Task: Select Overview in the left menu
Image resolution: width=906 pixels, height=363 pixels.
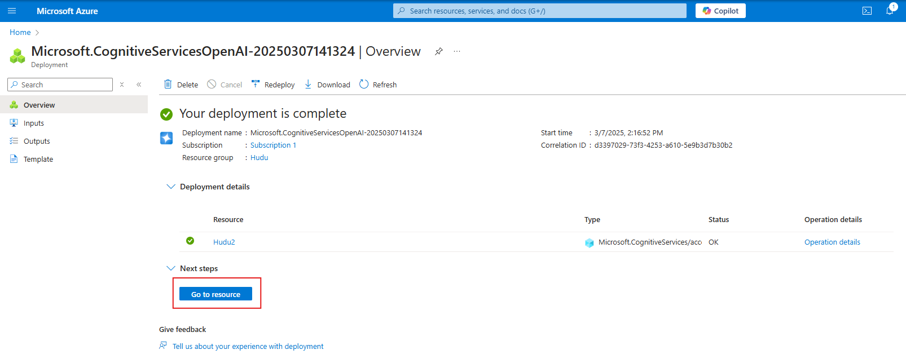Action: (74, 105)
